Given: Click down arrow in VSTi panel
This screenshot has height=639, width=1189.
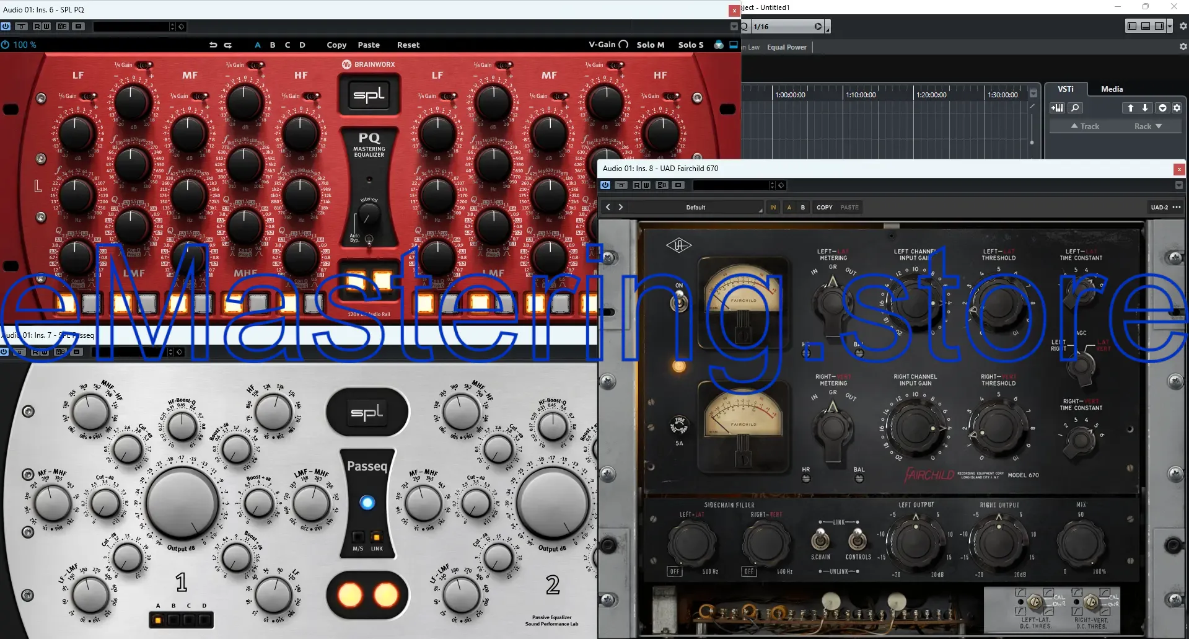Looking at the screenshot, I should [x=1145, y=108].
